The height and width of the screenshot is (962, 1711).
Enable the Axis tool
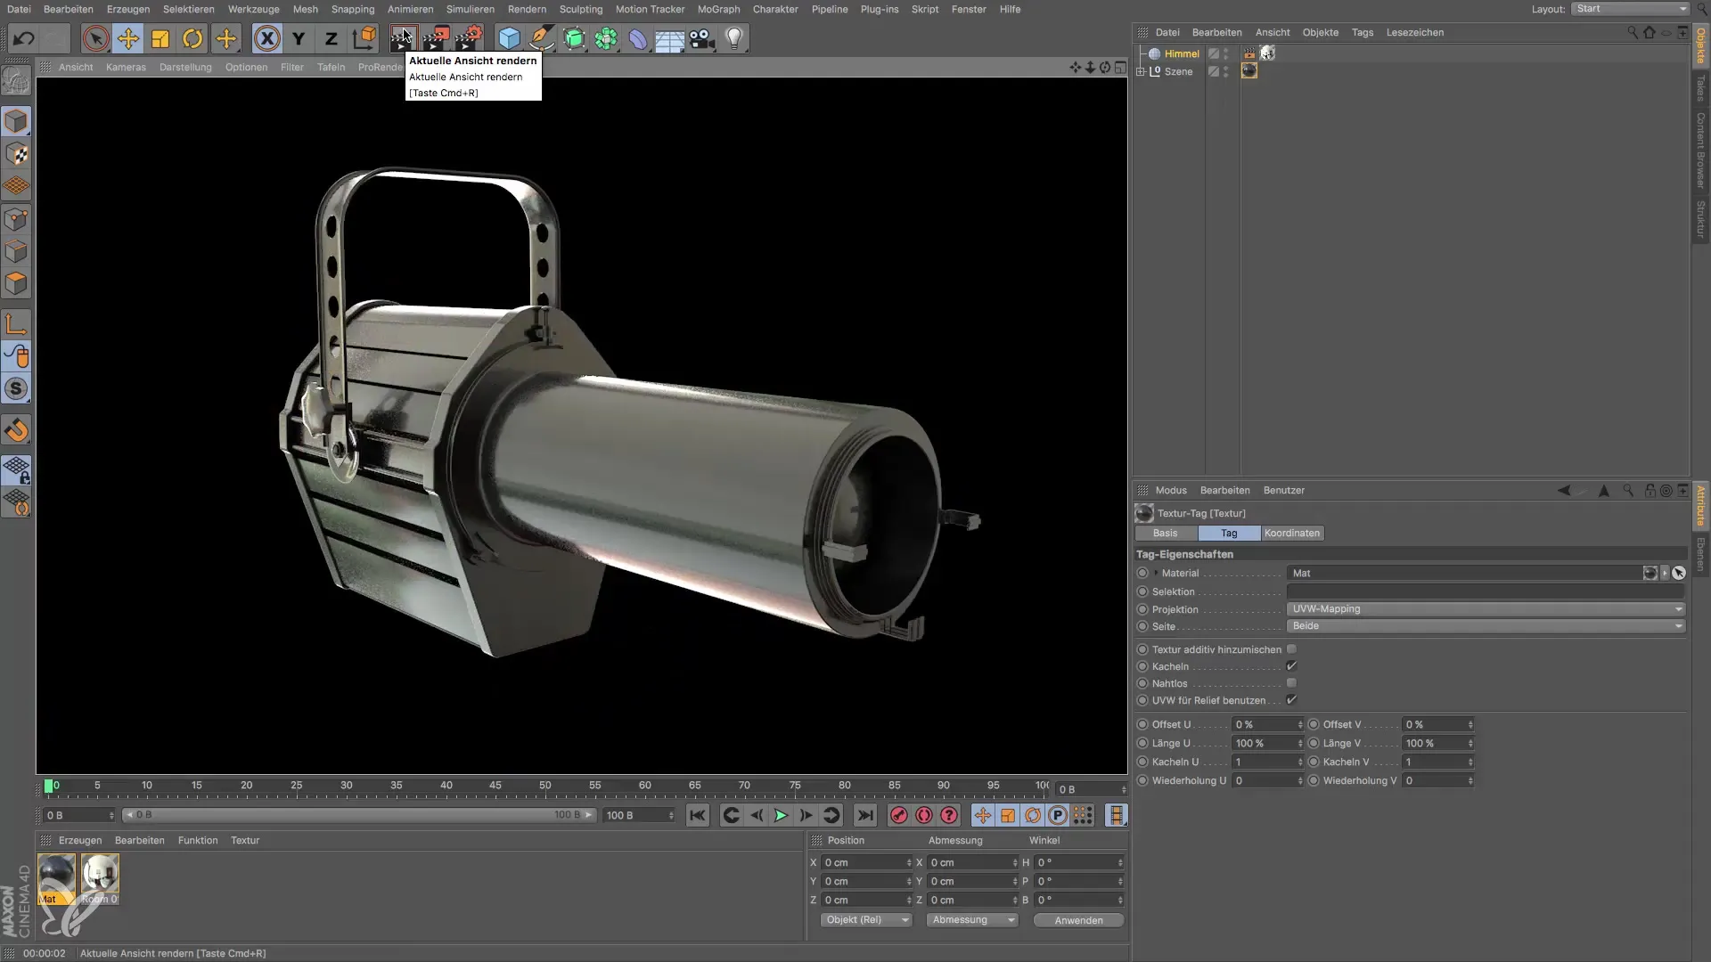pos(16,324)
